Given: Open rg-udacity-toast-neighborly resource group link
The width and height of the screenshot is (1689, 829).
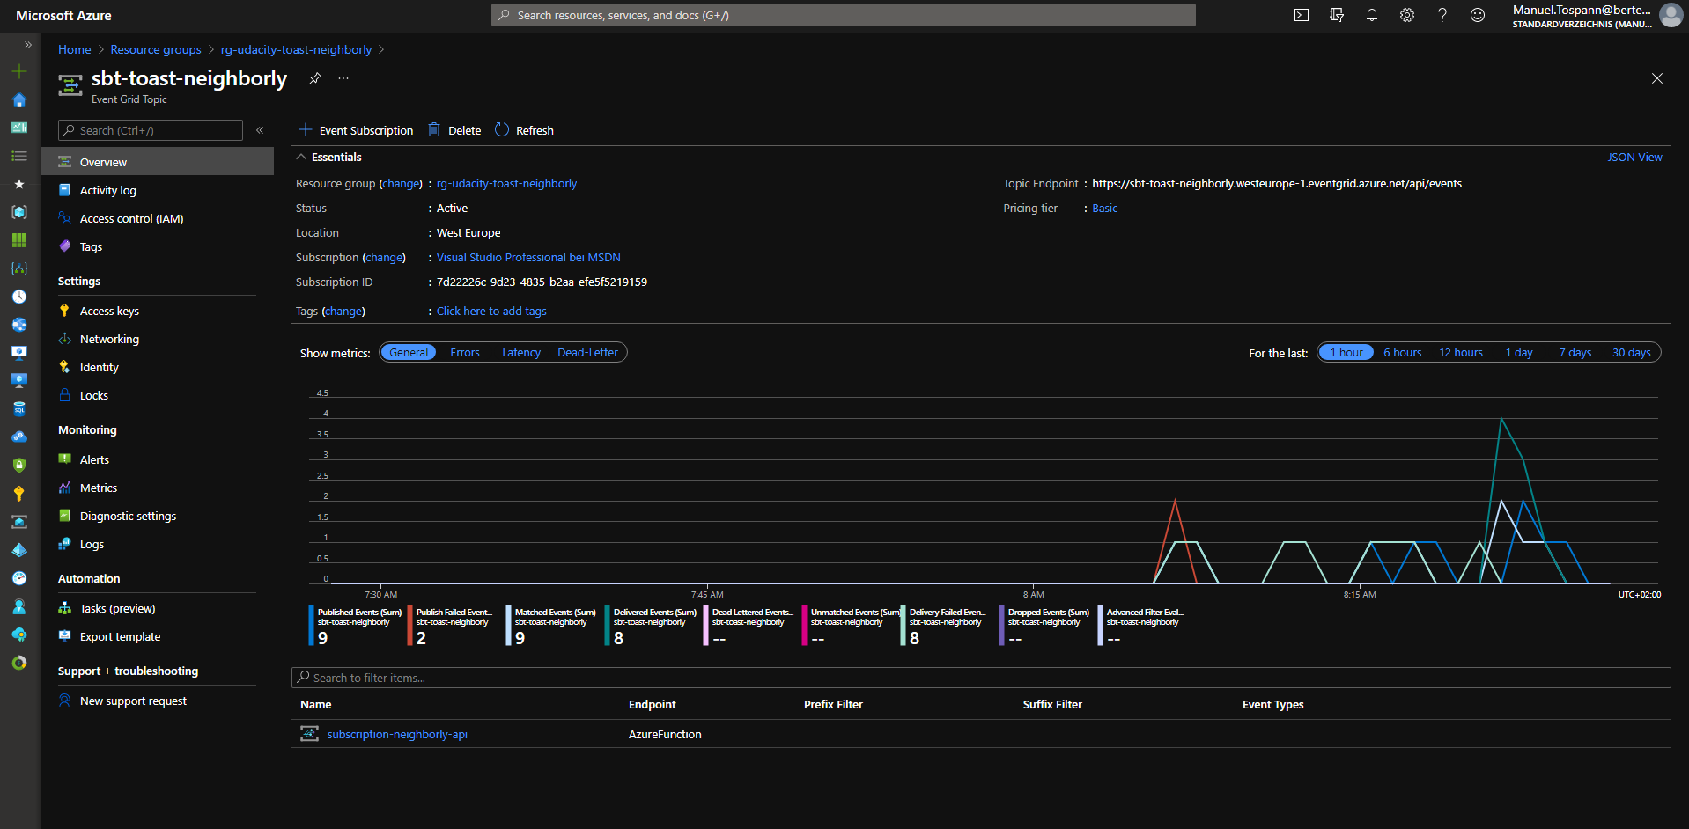Looking at the screenshot, I should (506, 184).
